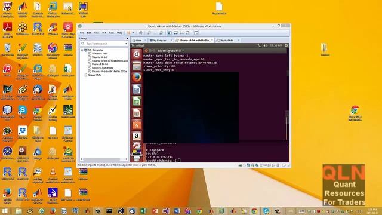This screenshot has height=215, width=382.
Task: Select Ubuntu 64-bit with Matlab 2015a entry
Action: [x=109, y=72]
